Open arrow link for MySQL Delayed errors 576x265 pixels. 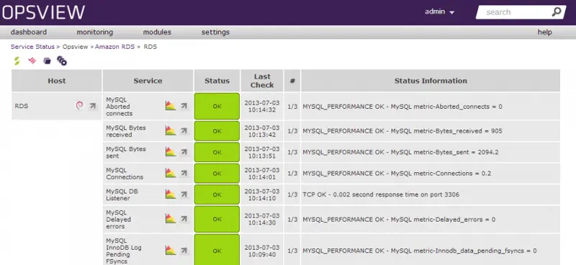point(184,219)
